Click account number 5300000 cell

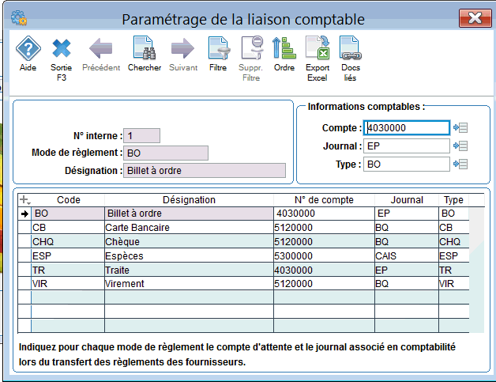click(x=324, y=255)
